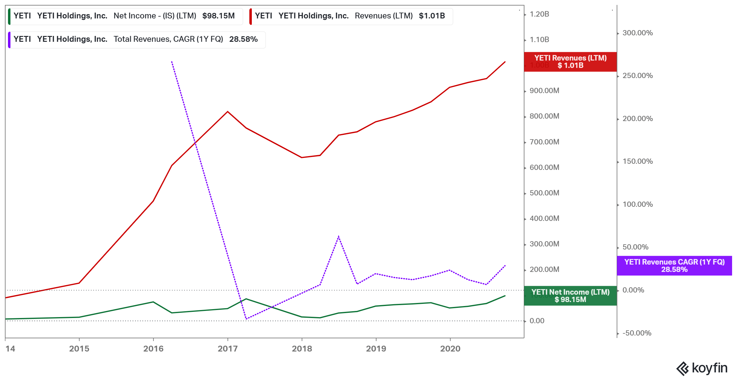Click the 200.00M axis value

click(544, 269)
